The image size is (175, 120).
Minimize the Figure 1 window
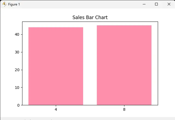coord(144,4)
